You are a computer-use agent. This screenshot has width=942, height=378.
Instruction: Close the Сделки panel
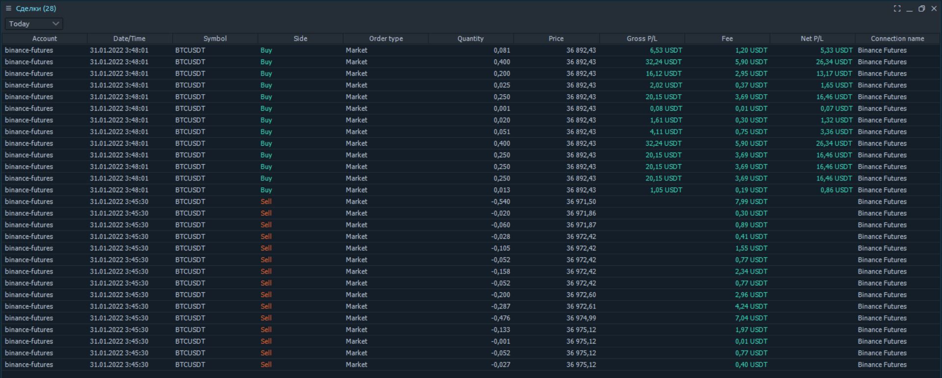[x=934, y=8]
